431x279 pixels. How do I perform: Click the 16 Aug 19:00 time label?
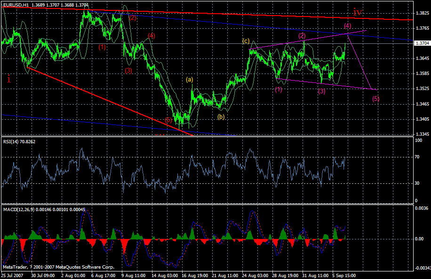tap(195, 275)
